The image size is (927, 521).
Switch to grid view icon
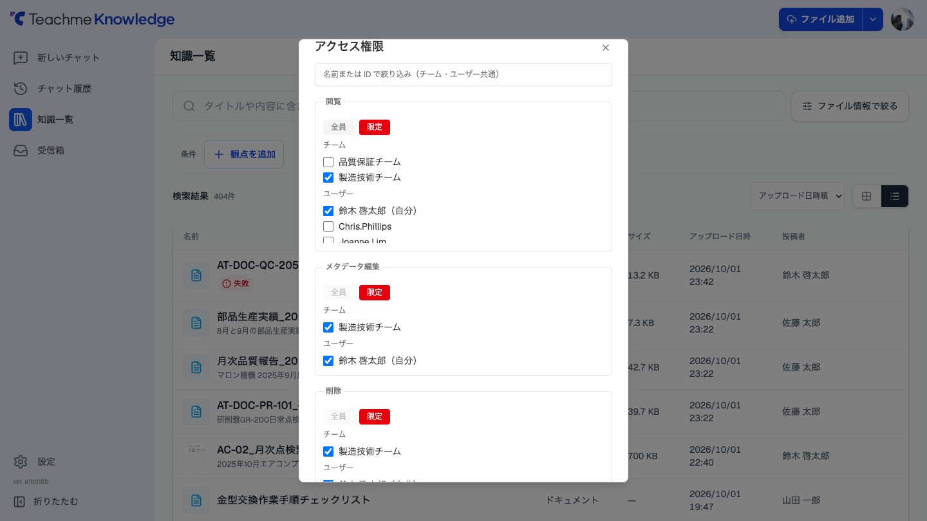[x=866, y=196]
